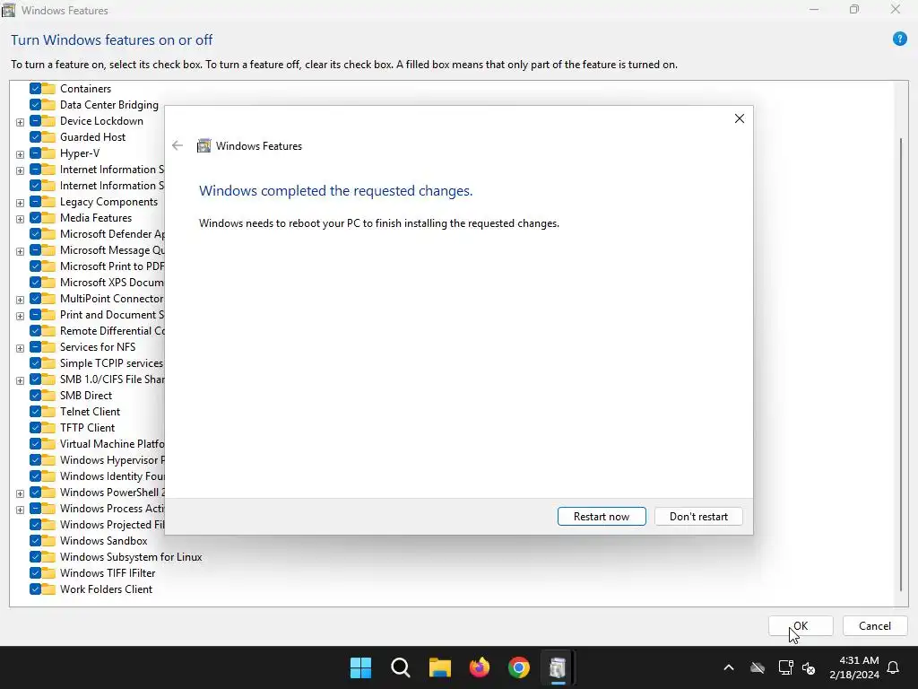Click the feature list vertical scrollbar

[x=901, y=363]
